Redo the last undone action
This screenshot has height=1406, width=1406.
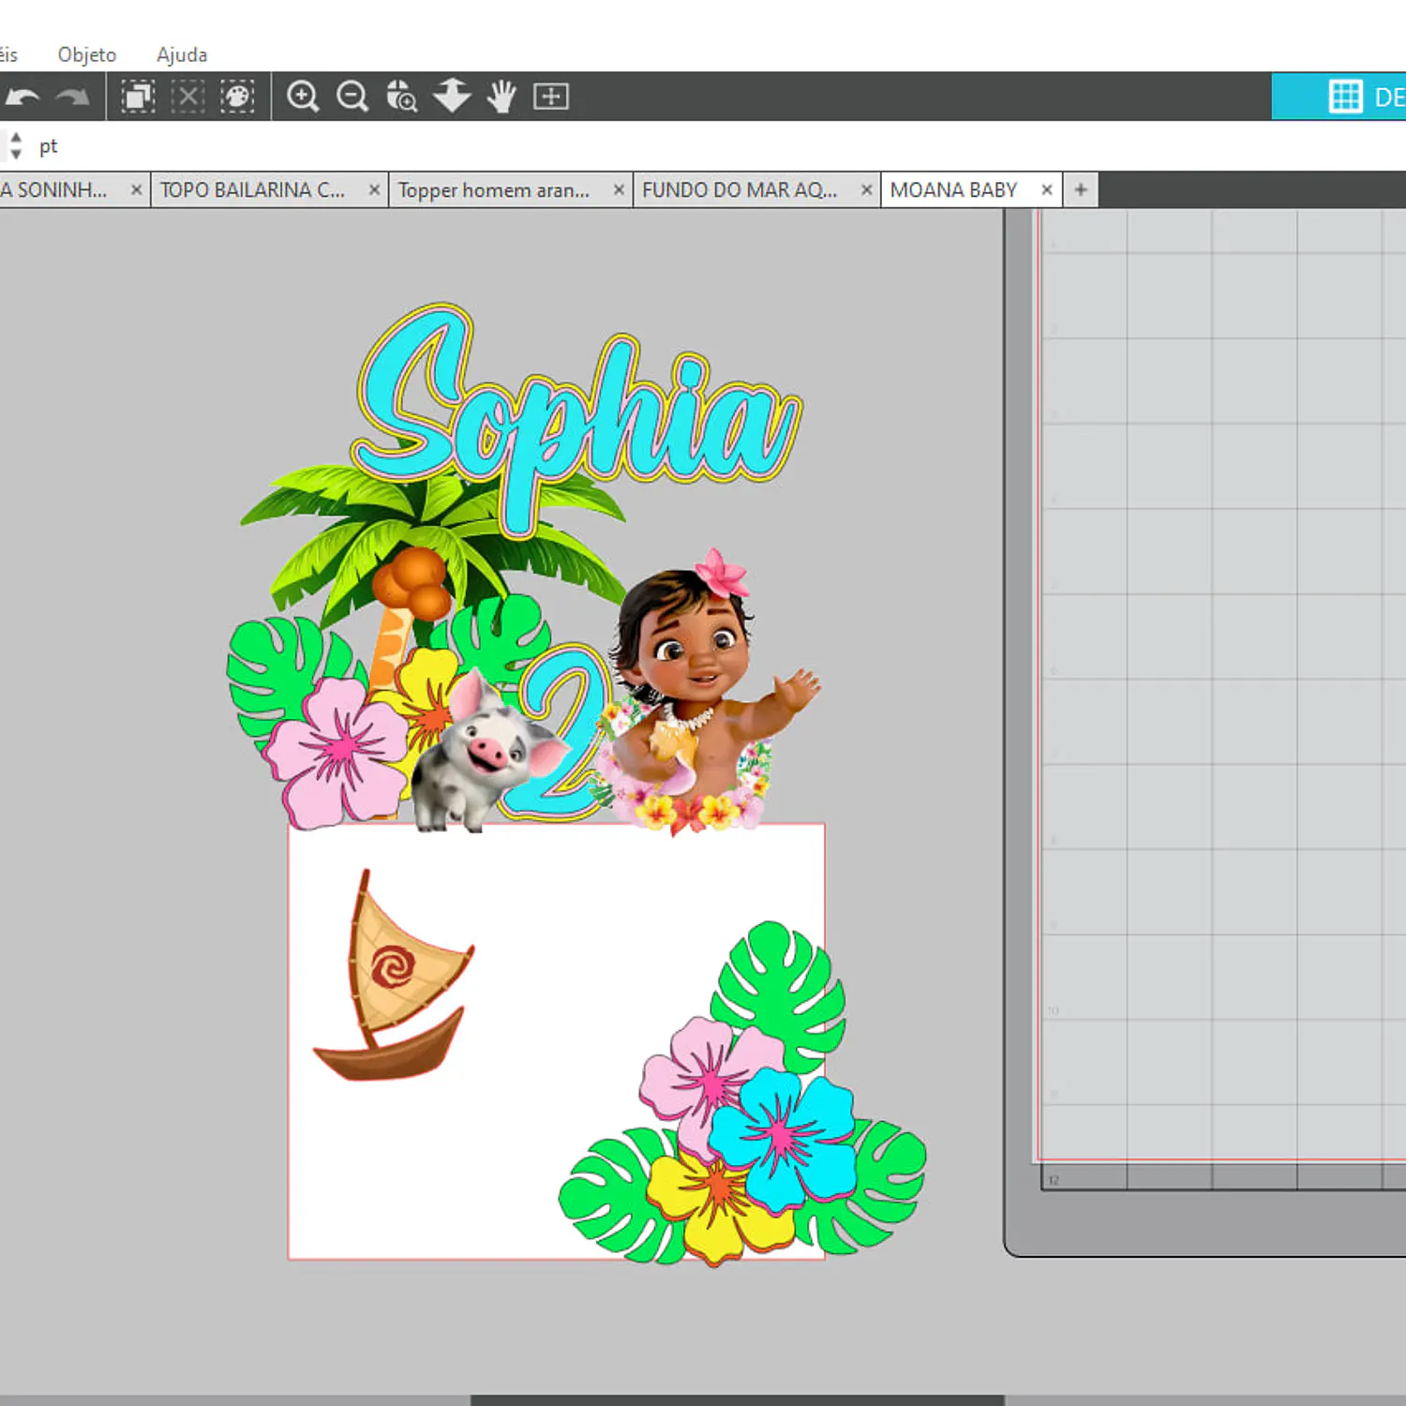point(72,97)
